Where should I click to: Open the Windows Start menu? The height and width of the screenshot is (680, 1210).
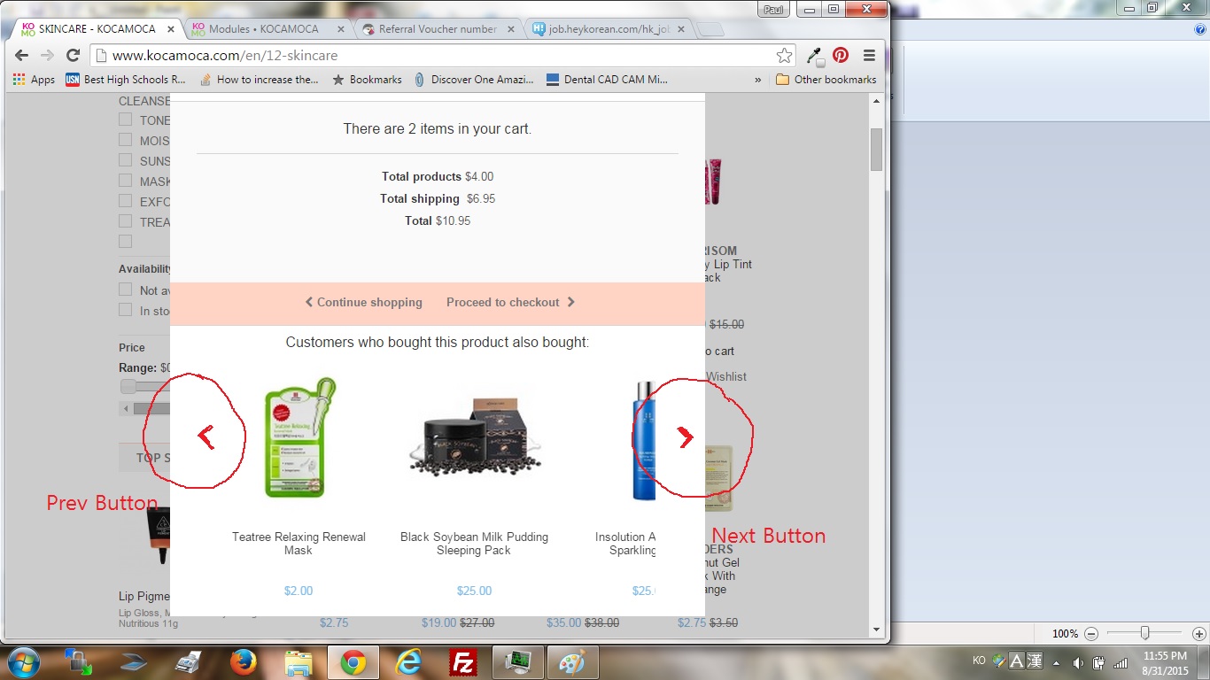click(x=22, y=662)
